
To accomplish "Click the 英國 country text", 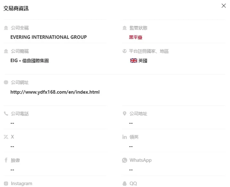I will point(143,61).
